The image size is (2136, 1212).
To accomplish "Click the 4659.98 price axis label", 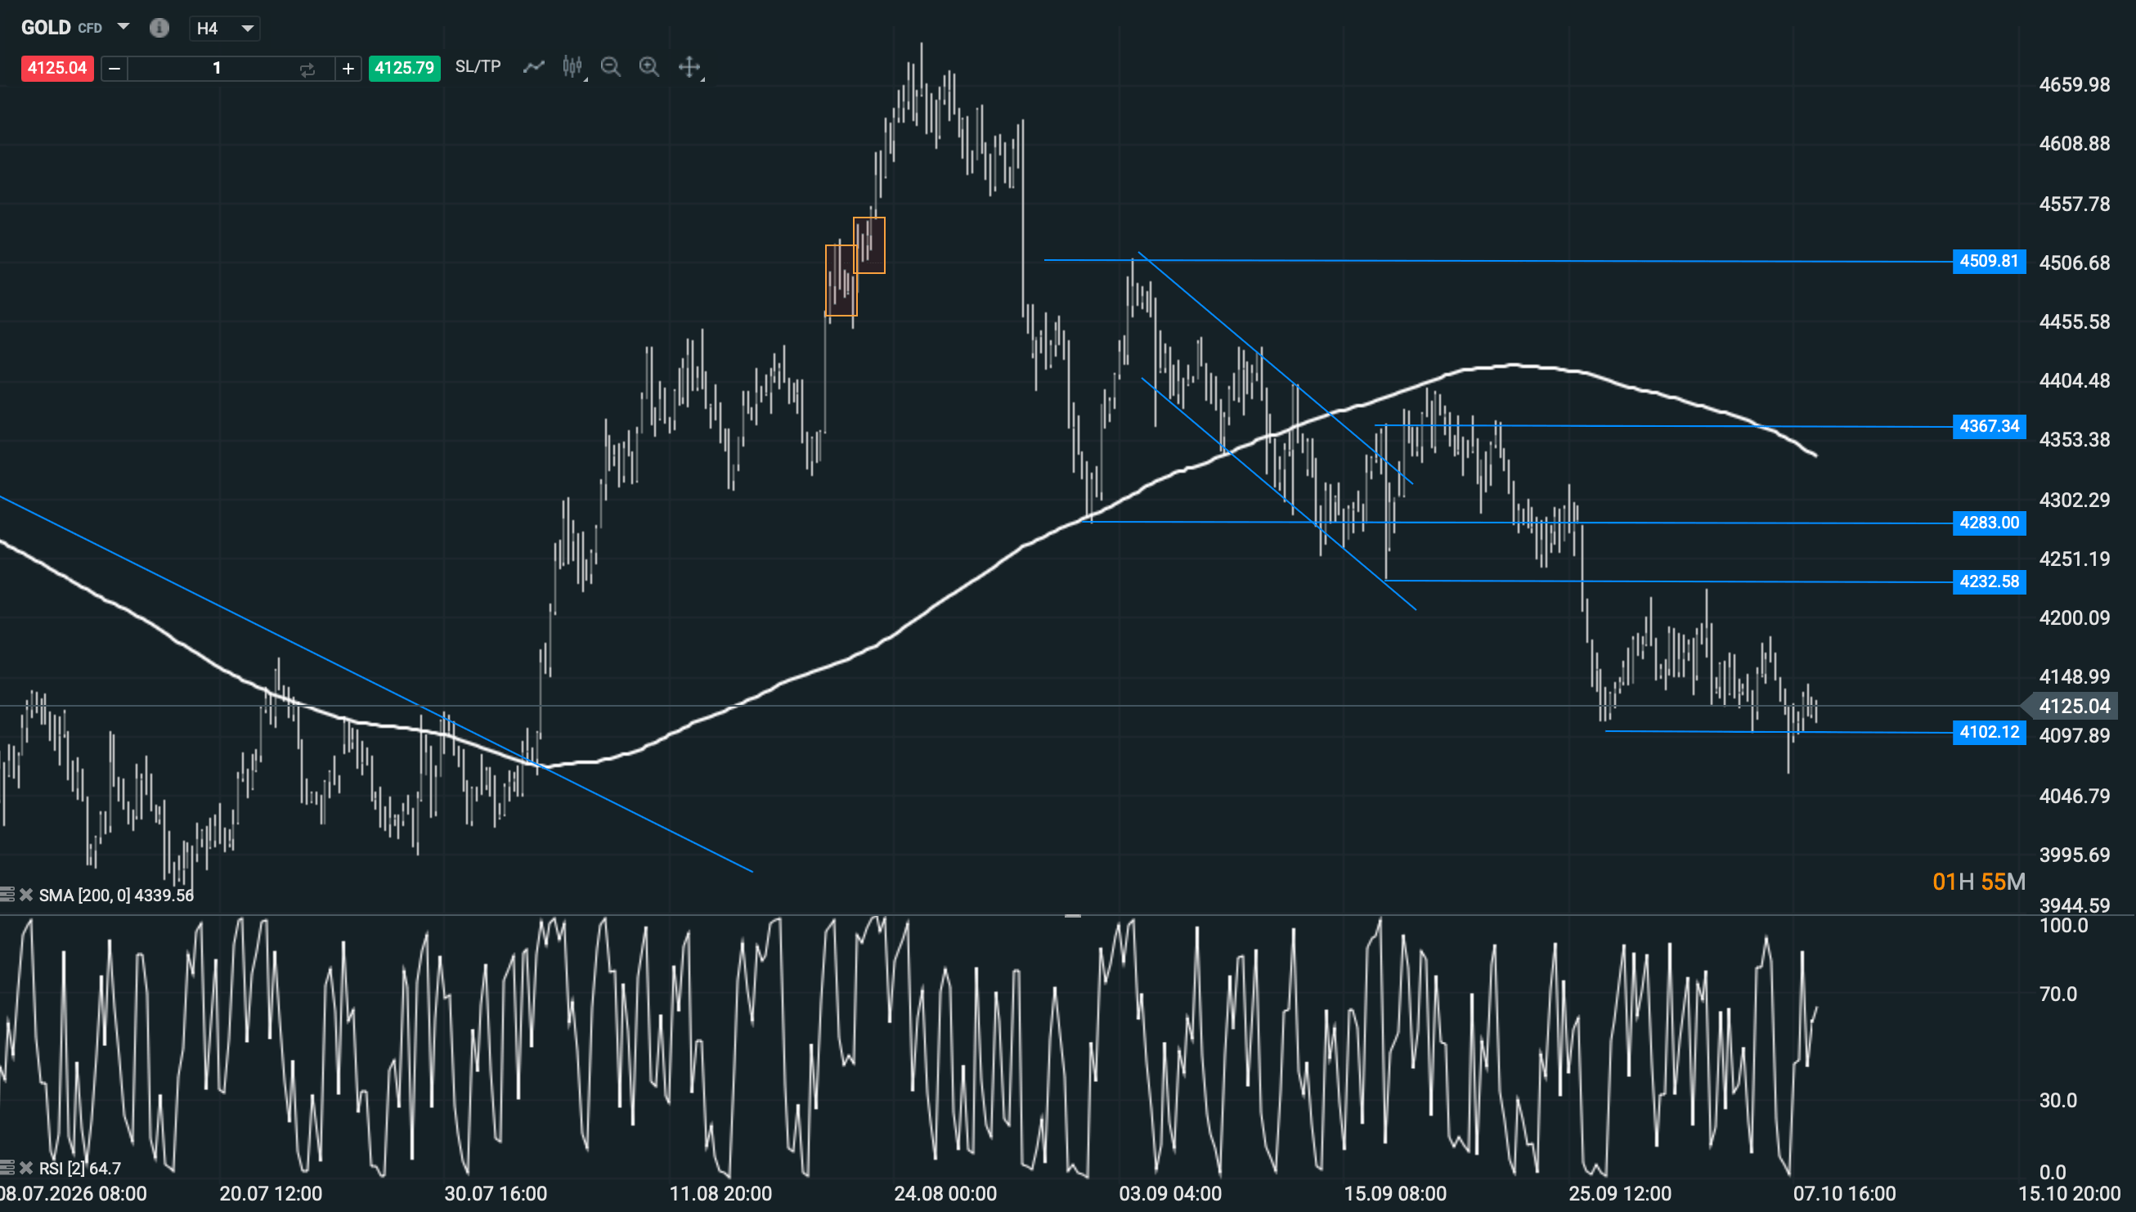I will pyautogui.click(x=2075, y=85).
